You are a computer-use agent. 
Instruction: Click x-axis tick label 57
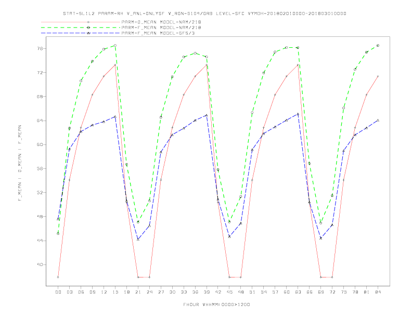point(275,292)
